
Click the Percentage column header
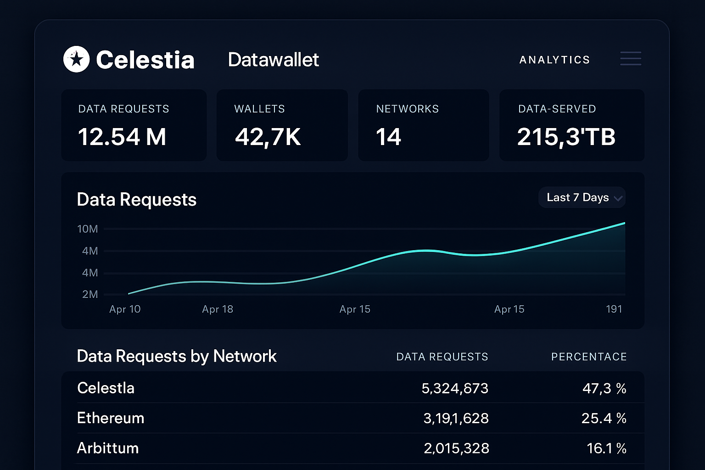(x=589, y=357)
